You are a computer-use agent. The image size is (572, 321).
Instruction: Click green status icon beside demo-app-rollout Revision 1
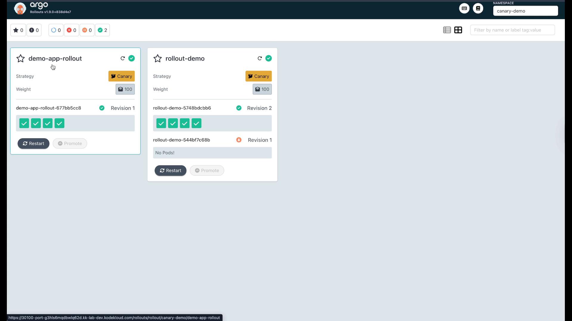tap(102, 108)
